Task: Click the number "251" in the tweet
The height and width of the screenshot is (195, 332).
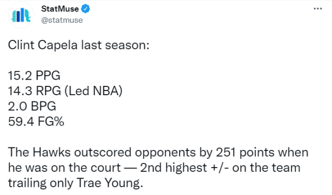Action: [226, 152]
